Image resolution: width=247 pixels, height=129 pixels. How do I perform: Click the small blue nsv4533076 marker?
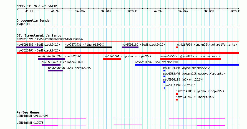point(165,76)
